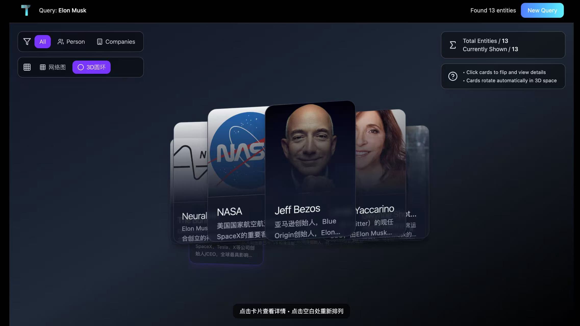The width and height of the screenshot is (580, 326).
Task: Select the 3D圆环 view
Action: 92,67
